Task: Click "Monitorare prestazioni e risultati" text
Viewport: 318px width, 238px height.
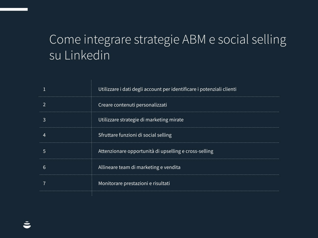Action: click(134, 183)
